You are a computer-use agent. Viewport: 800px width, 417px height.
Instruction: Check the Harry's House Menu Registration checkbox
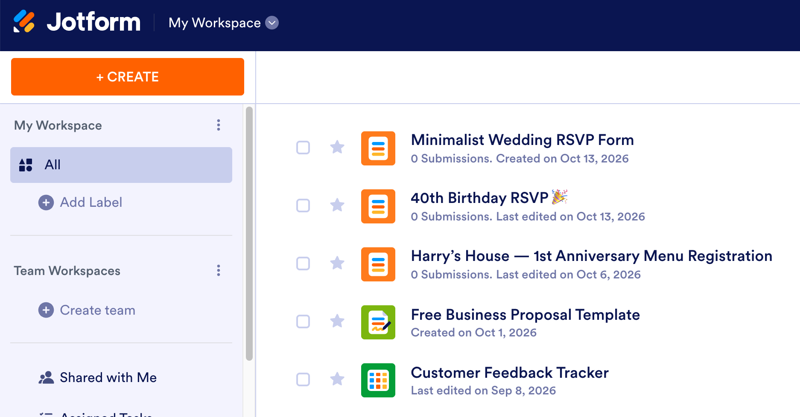pyautogui.click(x=303, y=264)
